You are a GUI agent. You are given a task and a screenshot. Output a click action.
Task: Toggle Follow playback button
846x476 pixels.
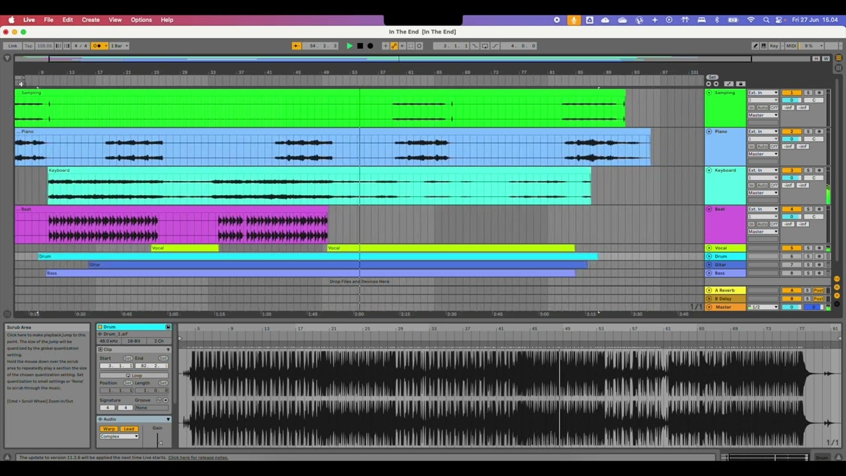[296, 46]
